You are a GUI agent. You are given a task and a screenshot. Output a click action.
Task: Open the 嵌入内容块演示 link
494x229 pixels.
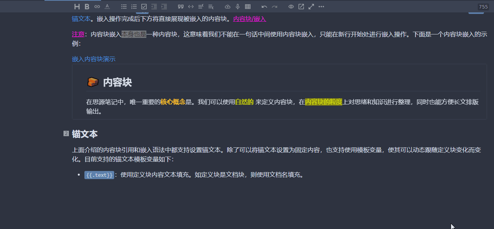[x=94, y=59]
